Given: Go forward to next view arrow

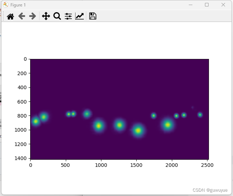Looking at the screenshot, I should click(x=33, y=16).
